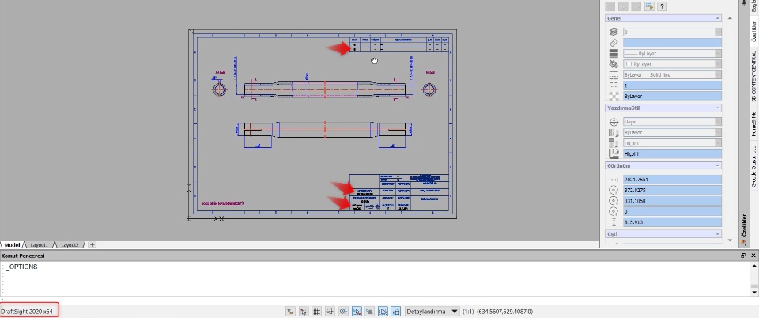
Task: Click the paint bucket color icon
Action: coord(614,64)
